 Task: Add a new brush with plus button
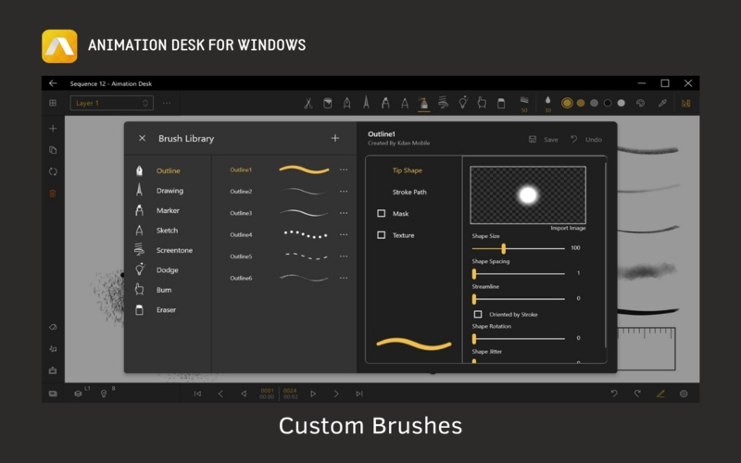335,138
